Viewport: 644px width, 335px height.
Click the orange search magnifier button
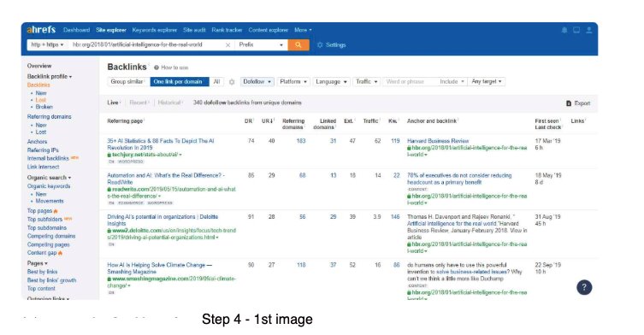[x=298, y=44]
